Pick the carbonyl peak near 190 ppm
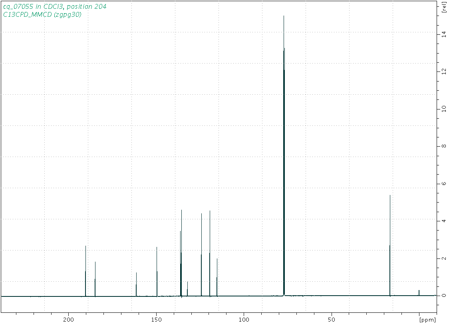Image resolution: width=449 pixels, height=324 pixels. [85, 271]
